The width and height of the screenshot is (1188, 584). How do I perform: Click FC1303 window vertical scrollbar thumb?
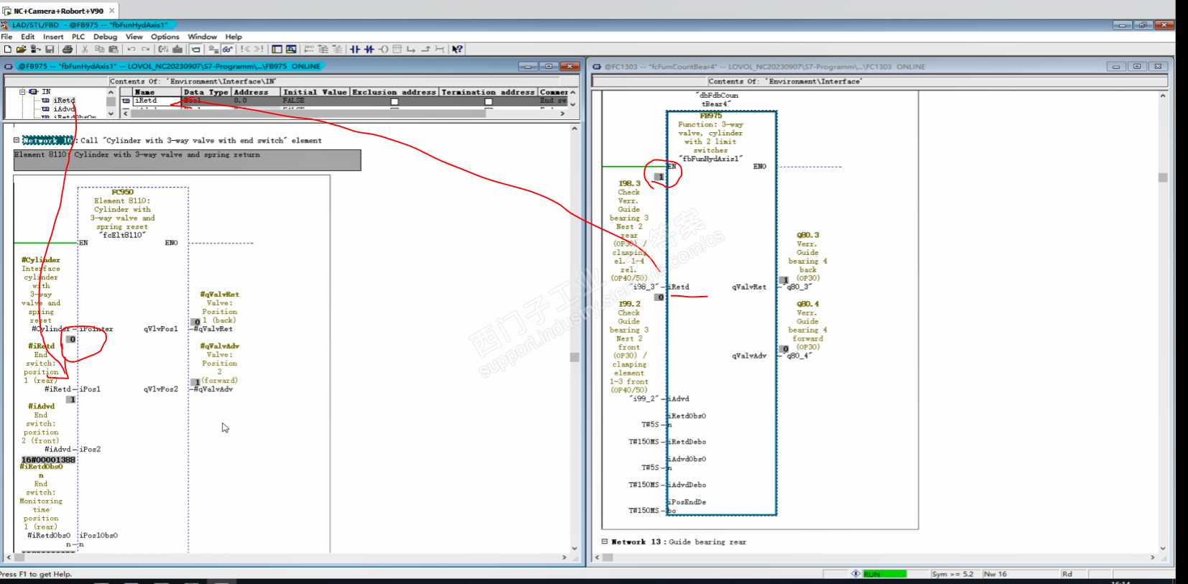click(x=1163, y=177)
